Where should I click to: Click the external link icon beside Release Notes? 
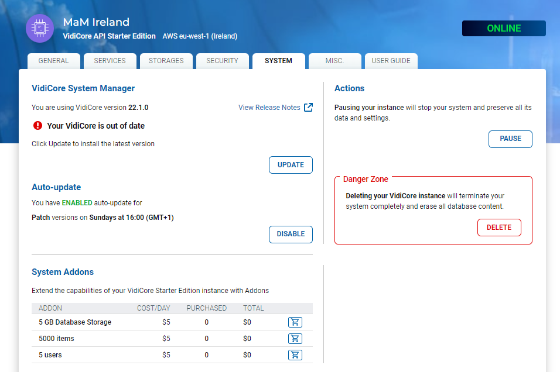(x=308, y=108)
